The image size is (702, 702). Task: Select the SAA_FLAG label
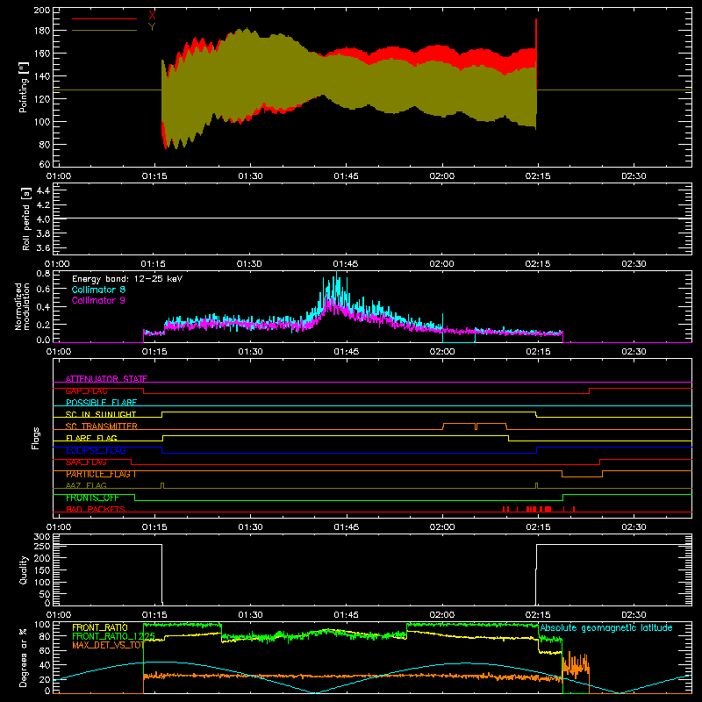point(86,462)
